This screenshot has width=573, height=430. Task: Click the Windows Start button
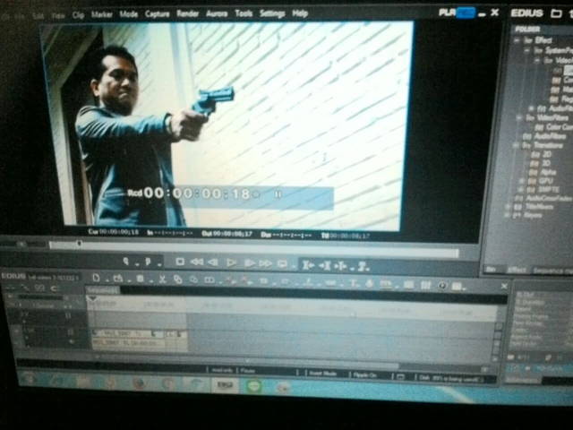point(30,379)
